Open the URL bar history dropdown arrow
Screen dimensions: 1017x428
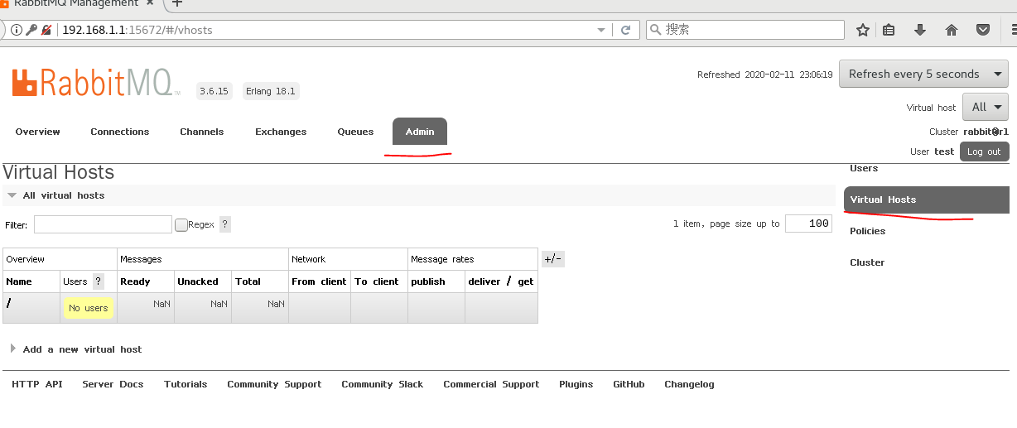pos(602,30)
